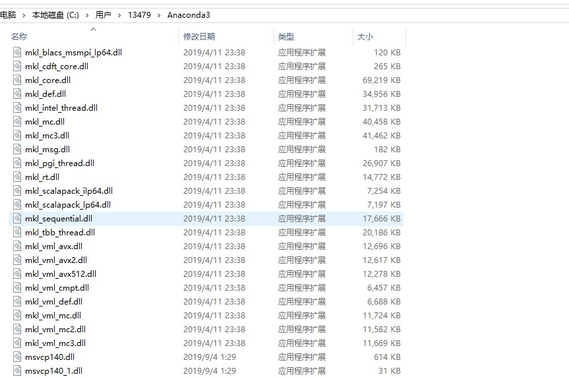Click the mkl_vml_def.dll file icon
Viewport: 569px width, 379px height.
tap(17, 301)
